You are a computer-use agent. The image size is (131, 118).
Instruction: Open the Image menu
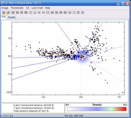click(x=5, y=8)
